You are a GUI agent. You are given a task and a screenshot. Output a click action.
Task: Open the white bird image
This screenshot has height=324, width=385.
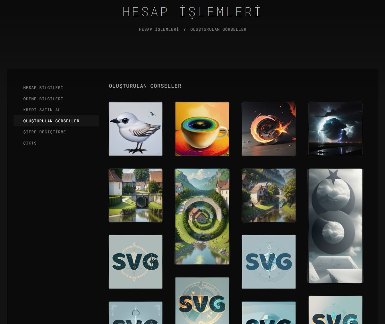coord(136,129)
